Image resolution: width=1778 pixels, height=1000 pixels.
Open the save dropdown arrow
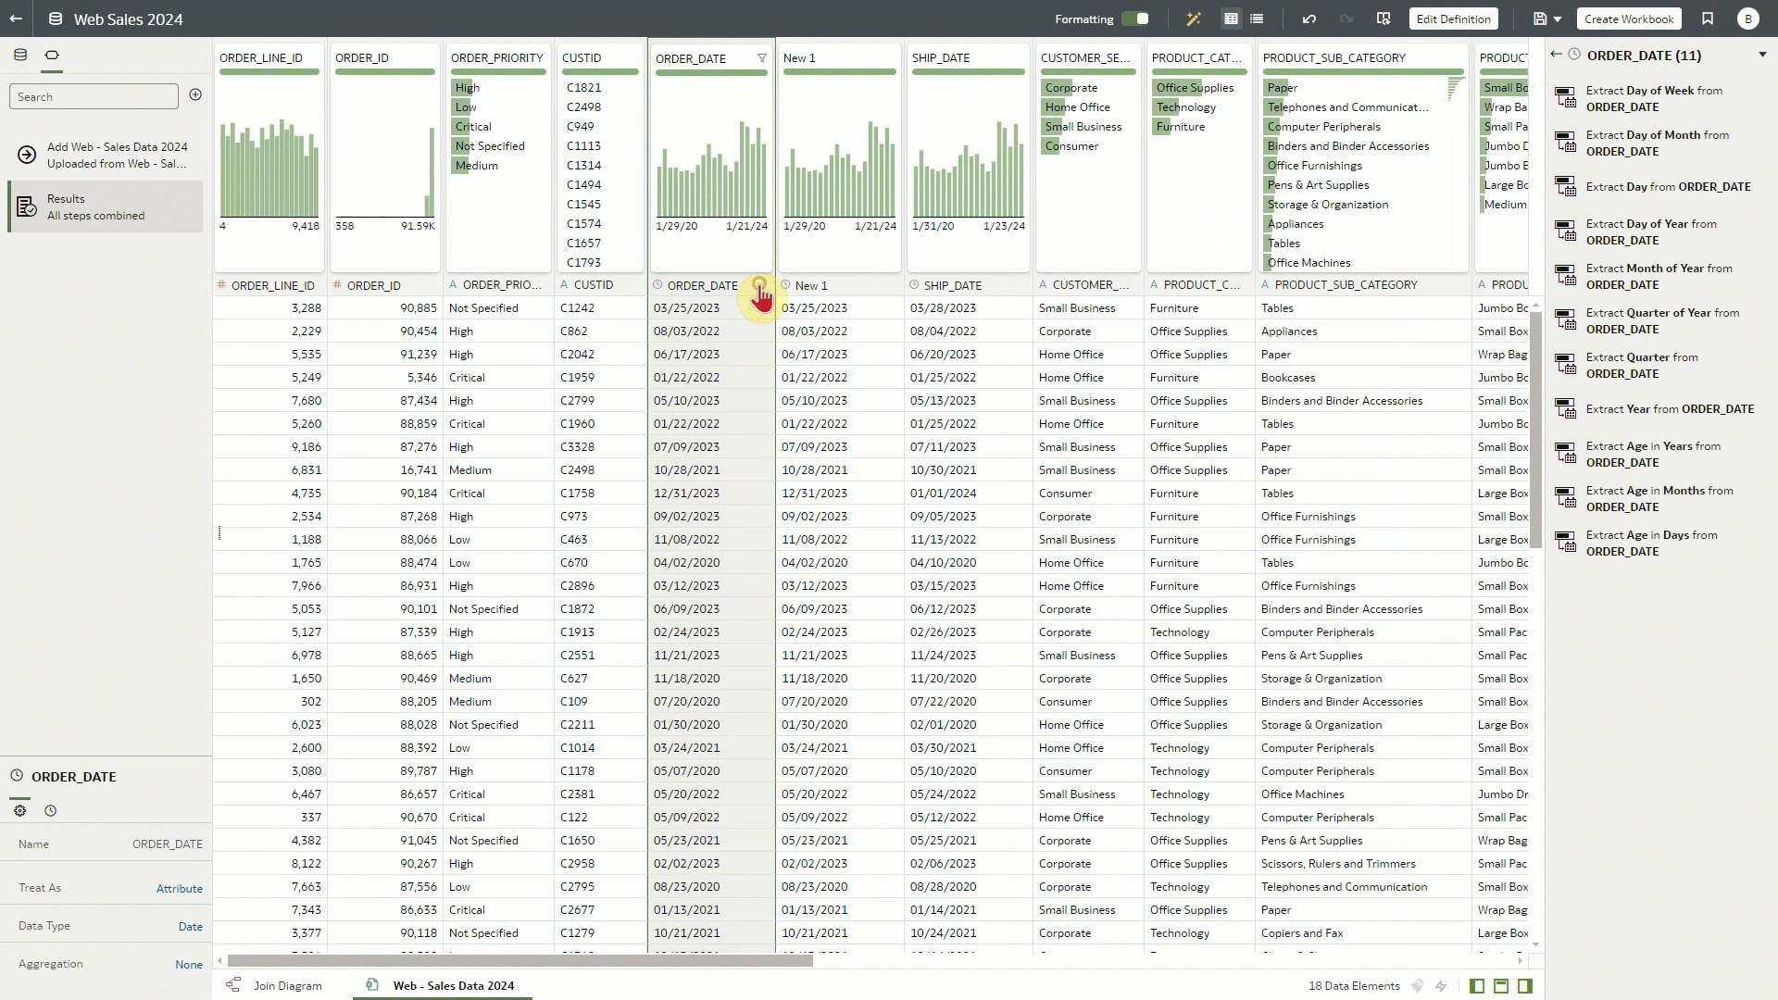1558,19
